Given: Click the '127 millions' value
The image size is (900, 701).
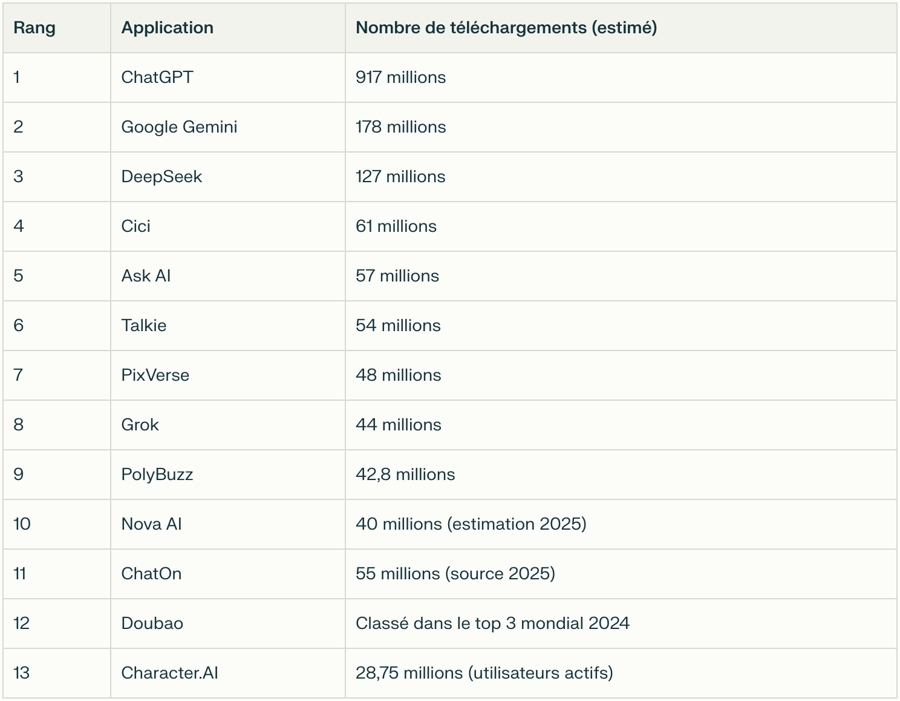Looking at the screenshot, I should point(400,177).
